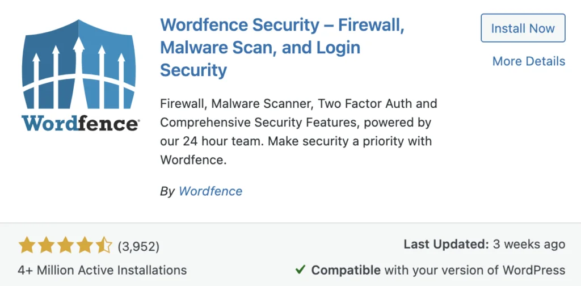This screenshot has width=581, height=286.
Task: Click the 4+ Million Active Installations text
Action: (102, 270)
